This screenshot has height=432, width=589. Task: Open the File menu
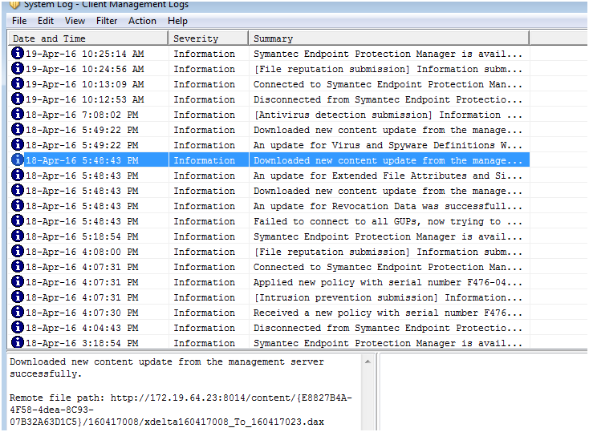19,21
